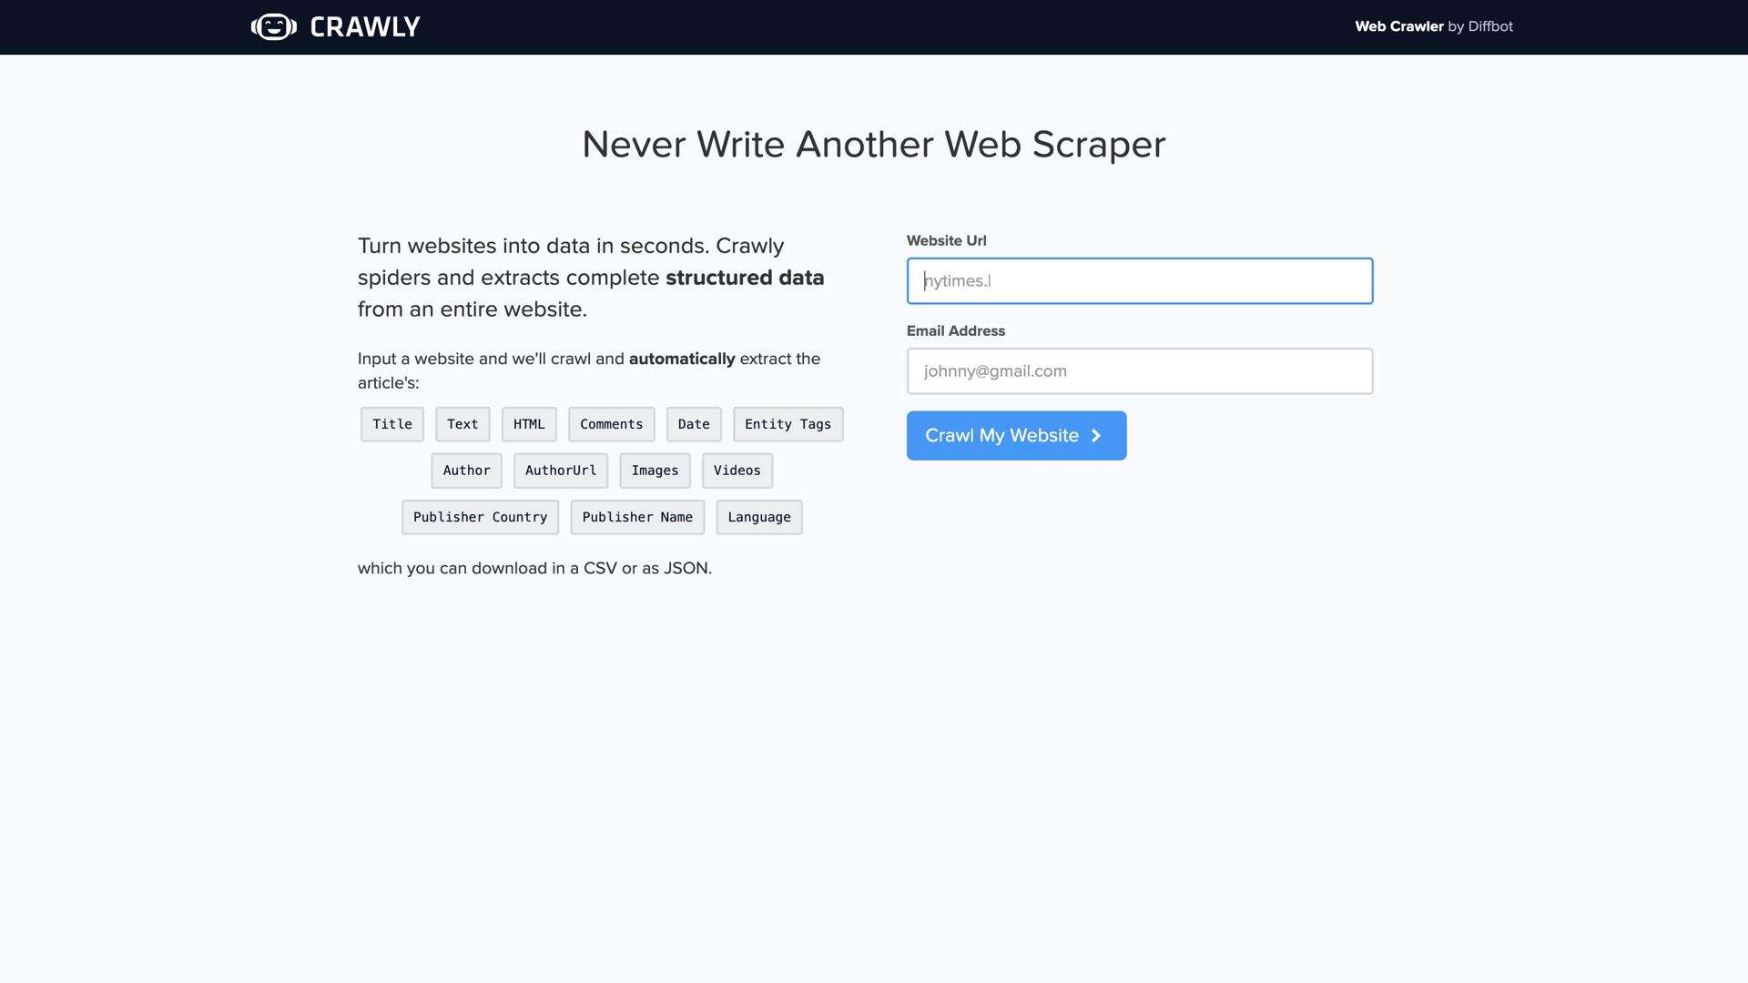Click the chevron arrow on Crawl button

click(x=1096, y=436)
